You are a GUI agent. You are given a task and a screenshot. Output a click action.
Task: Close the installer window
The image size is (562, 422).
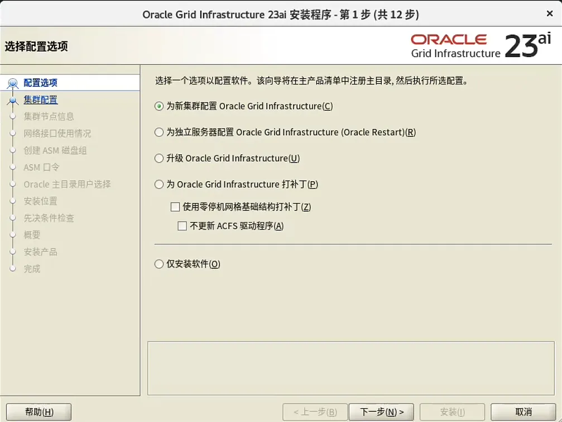[x=549, y=13]
